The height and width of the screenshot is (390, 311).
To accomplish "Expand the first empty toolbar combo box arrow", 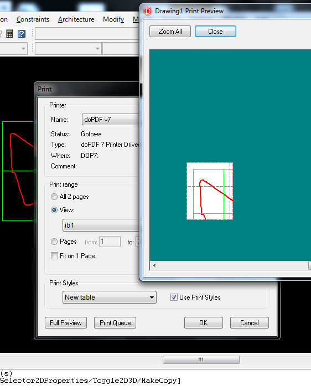I will click(x=23, y=49).
